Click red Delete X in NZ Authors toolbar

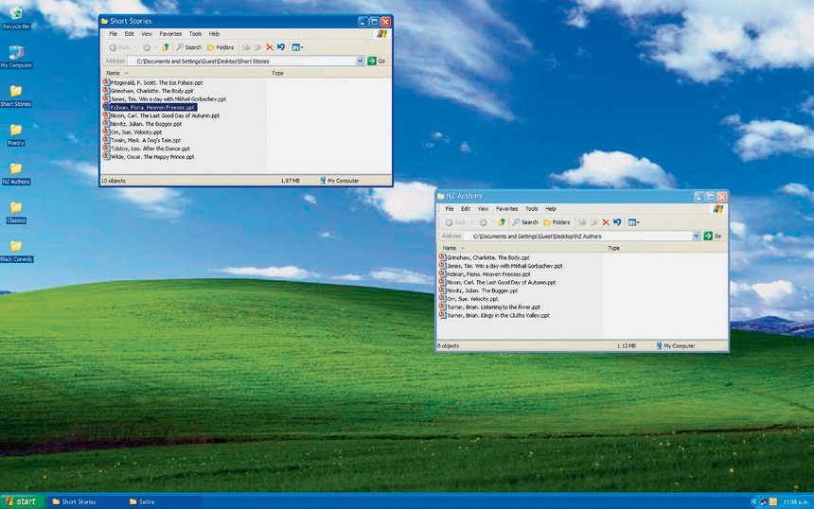pos(606,222)
